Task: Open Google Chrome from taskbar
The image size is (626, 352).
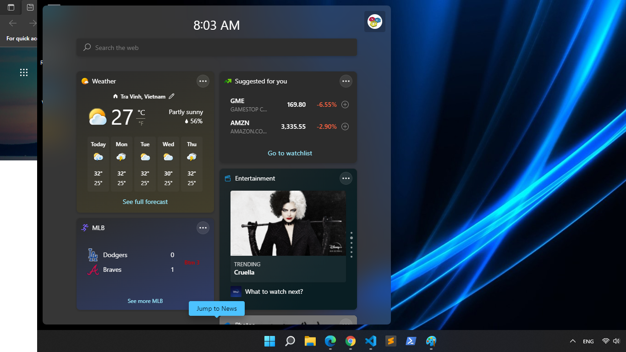Action: pyautogui.click(x=351, y=341)
